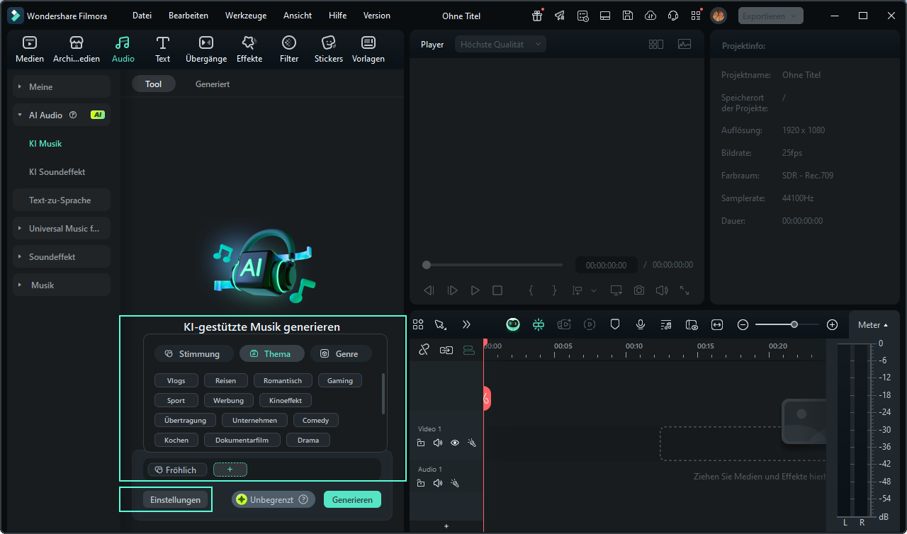Viewport: 907px width, 534px height.
Task: Switch to the Generiert tab
Action: point(213,84)
